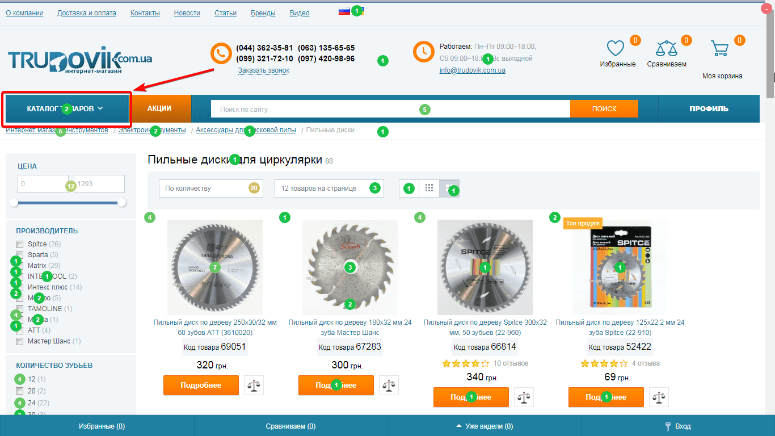Click the maximum price field showing 1293
775x436 pixels.
99,184
